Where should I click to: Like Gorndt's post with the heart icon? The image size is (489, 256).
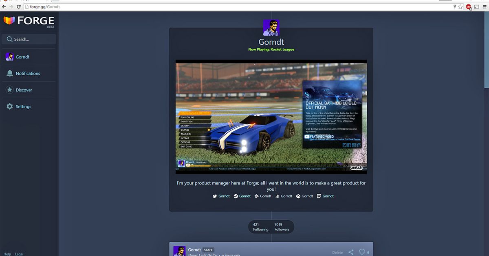[x=362, y=252]
